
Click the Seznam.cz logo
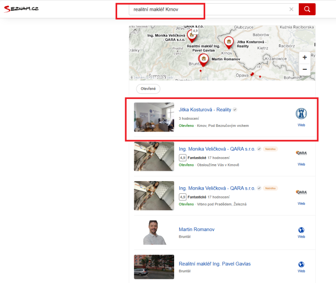tap(22, 9)
